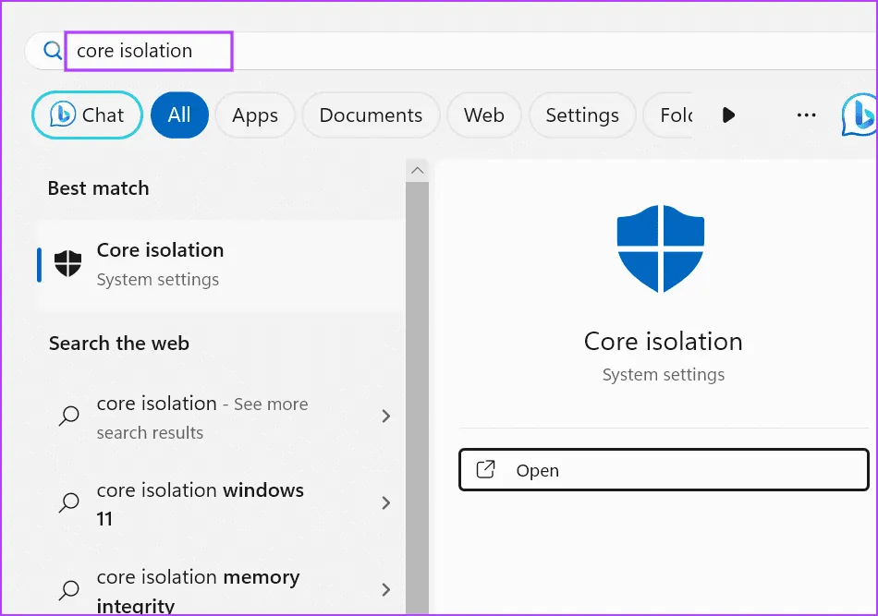Open Bing Chat filter pill
The image size is (878, 616).
88,115
